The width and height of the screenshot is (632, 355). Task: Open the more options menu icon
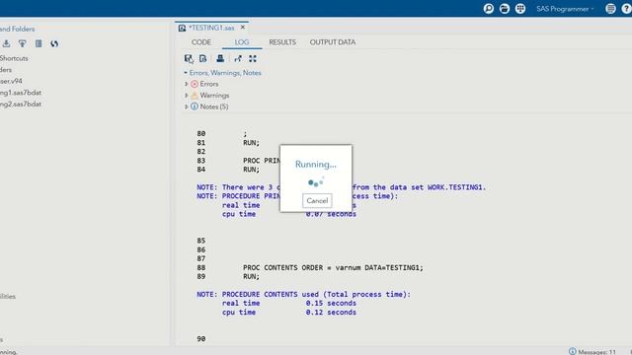coord(610,9)
